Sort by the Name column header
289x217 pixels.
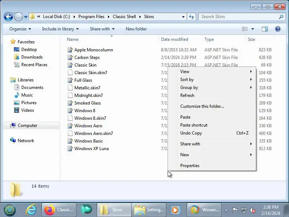[73, 39]
